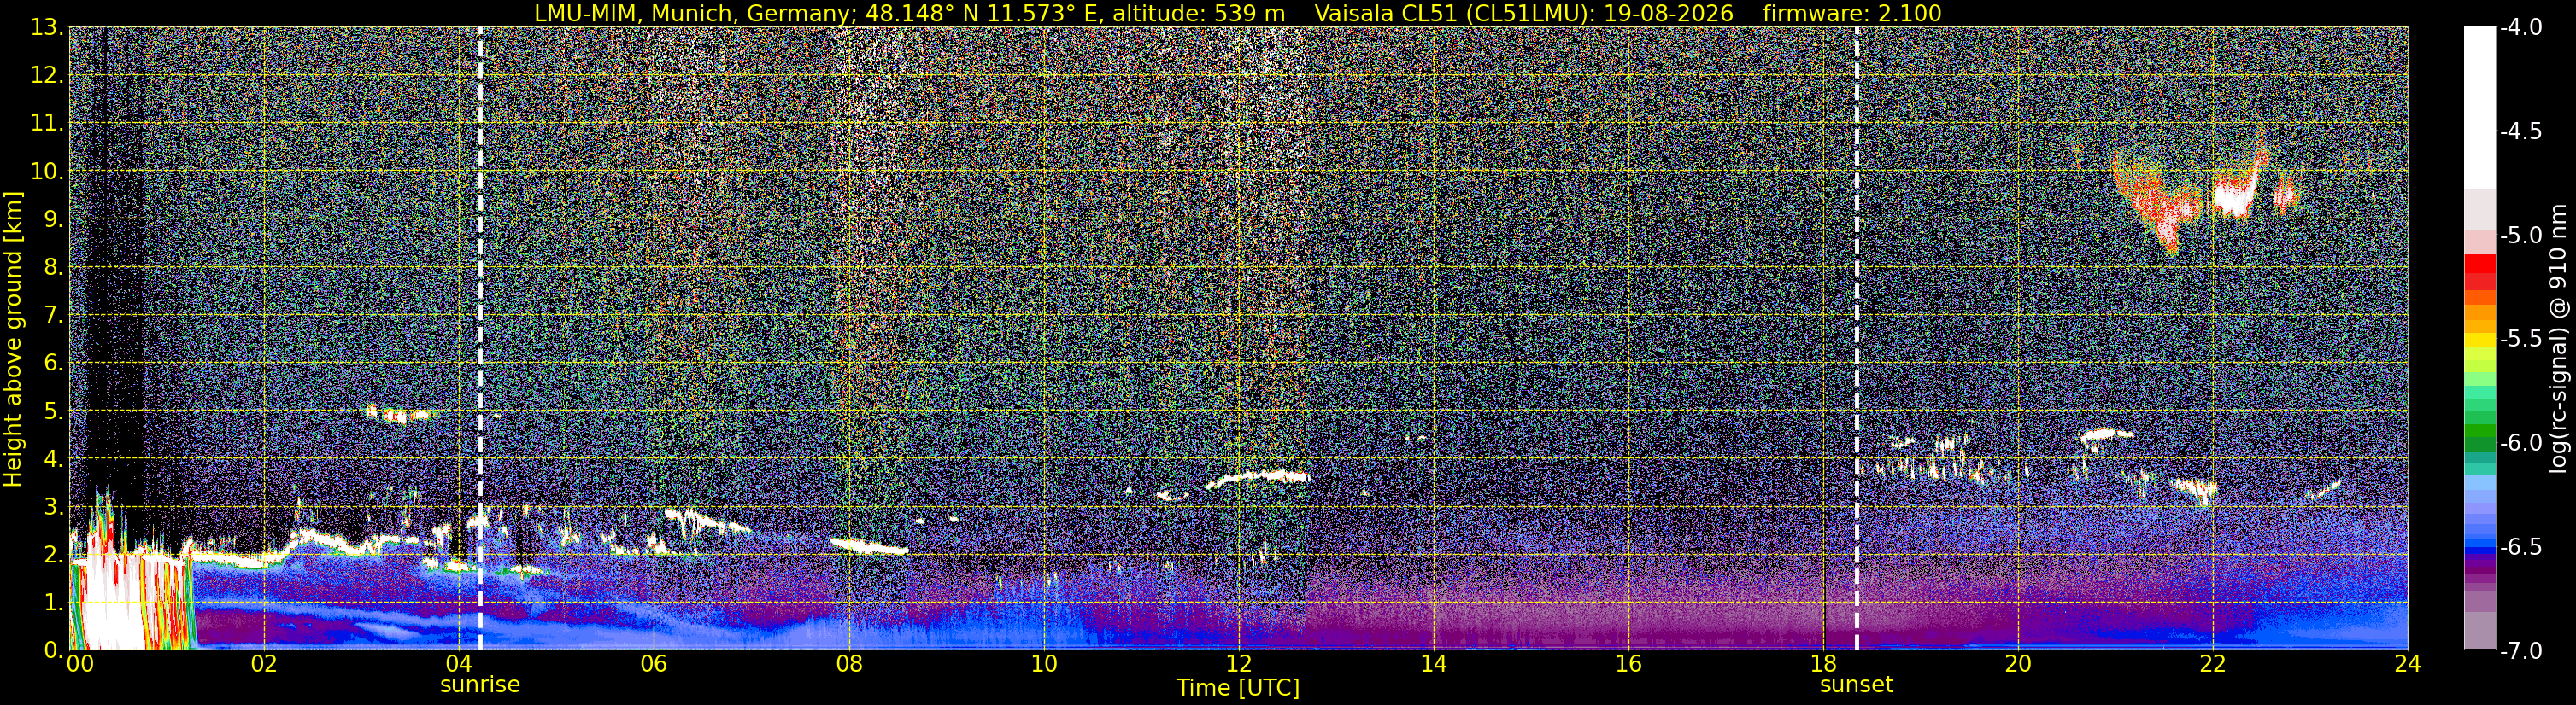Click the "13." height axis tick label
2576x705 pixels.
[46, 27]
